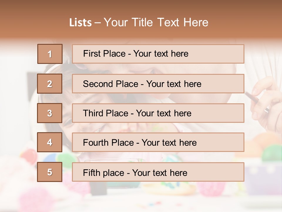Click the bold word 'Lists' in title
The height and width of the screenshot is (212, 282).
pos(80,22)
